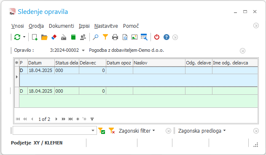The width and height of the screenshot is (266, 155).
Task: Click the picture image icon
Action: [134, 37]
